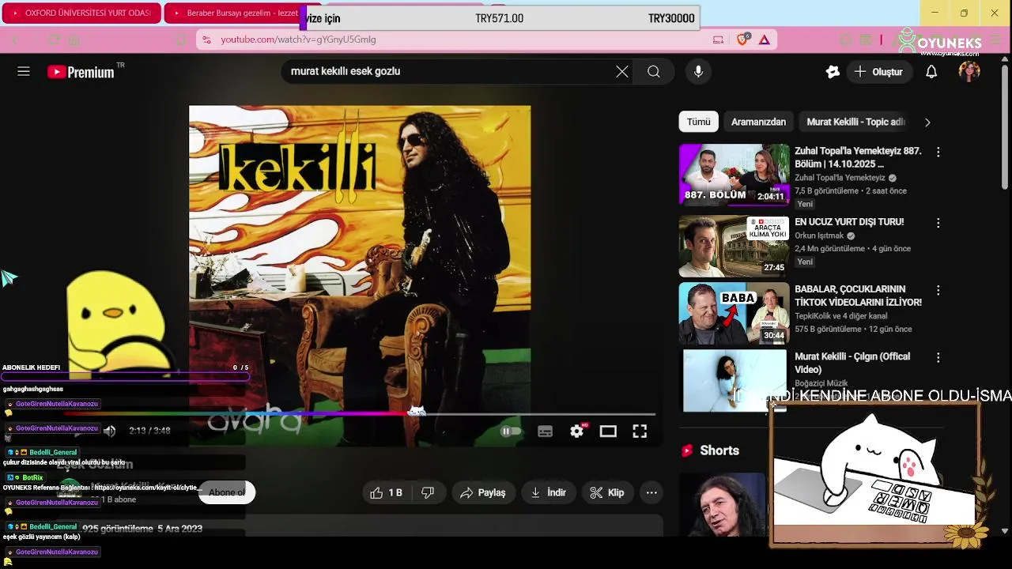Screen dimensions: 1012x569
Task: Start voice search with microphone icon
Action: coord(698,72)
